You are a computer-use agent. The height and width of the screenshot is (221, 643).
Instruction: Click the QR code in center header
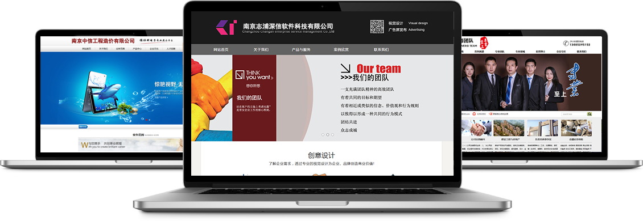(377, 27)
